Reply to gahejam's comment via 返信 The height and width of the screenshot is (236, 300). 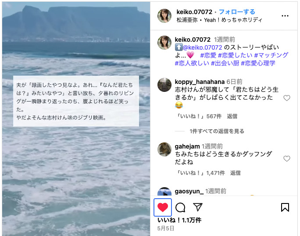(236, 173)
